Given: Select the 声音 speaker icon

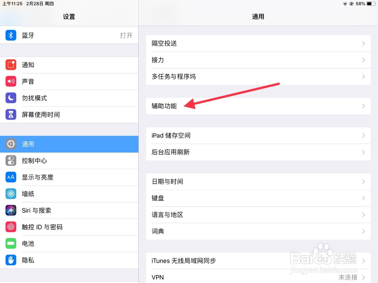Looking at the screenshot, I should [10, 82].
